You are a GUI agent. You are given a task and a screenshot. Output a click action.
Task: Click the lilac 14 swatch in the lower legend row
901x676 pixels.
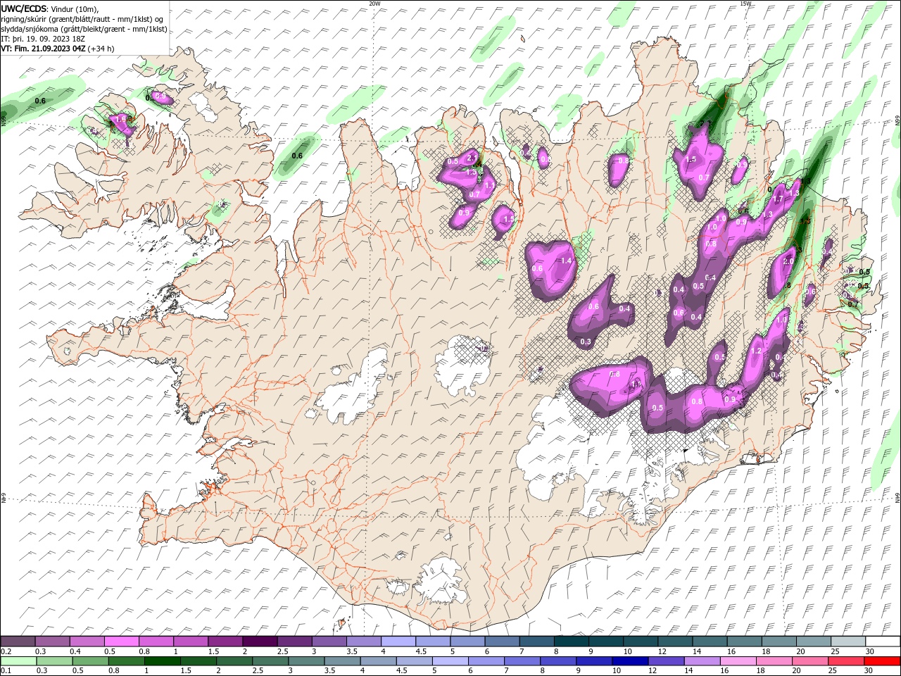pyautogui.click(x=702, y=661)
